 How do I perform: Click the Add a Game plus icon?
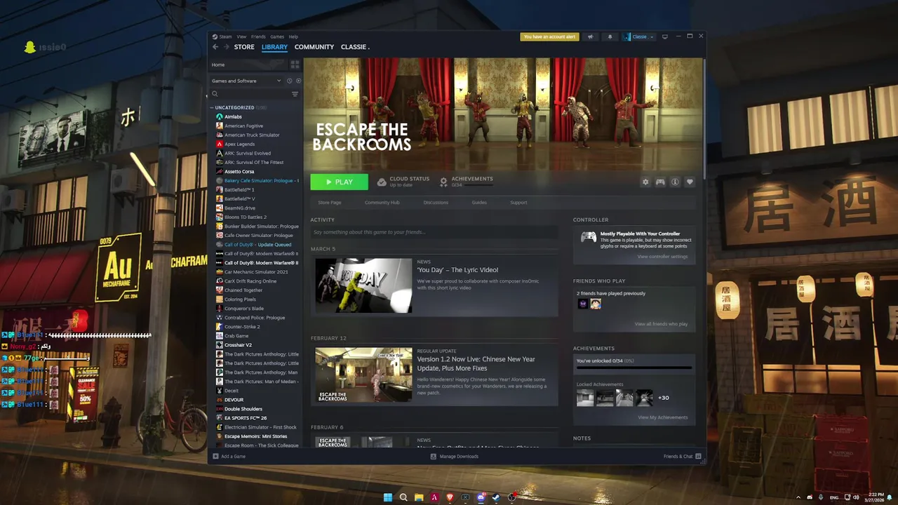[x=216, y=456]
